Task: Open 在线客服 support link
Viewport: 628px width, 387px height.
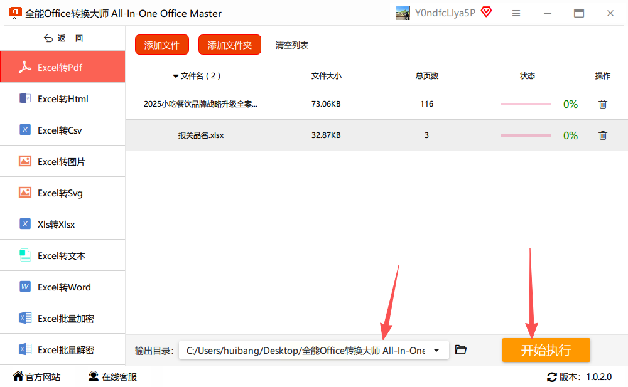Action: pos(119,377)
